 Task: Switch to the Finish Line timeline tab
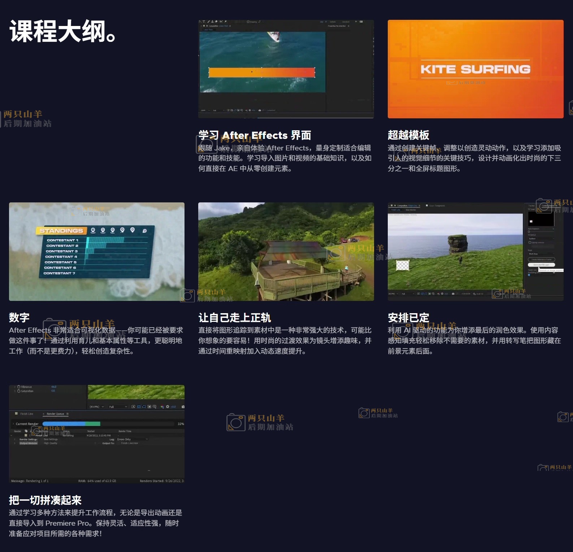[x=26, y=414]
